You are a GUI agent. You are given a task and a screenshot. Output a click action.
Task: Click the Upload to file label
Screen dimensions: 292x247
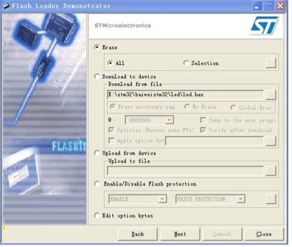point(129,161)
